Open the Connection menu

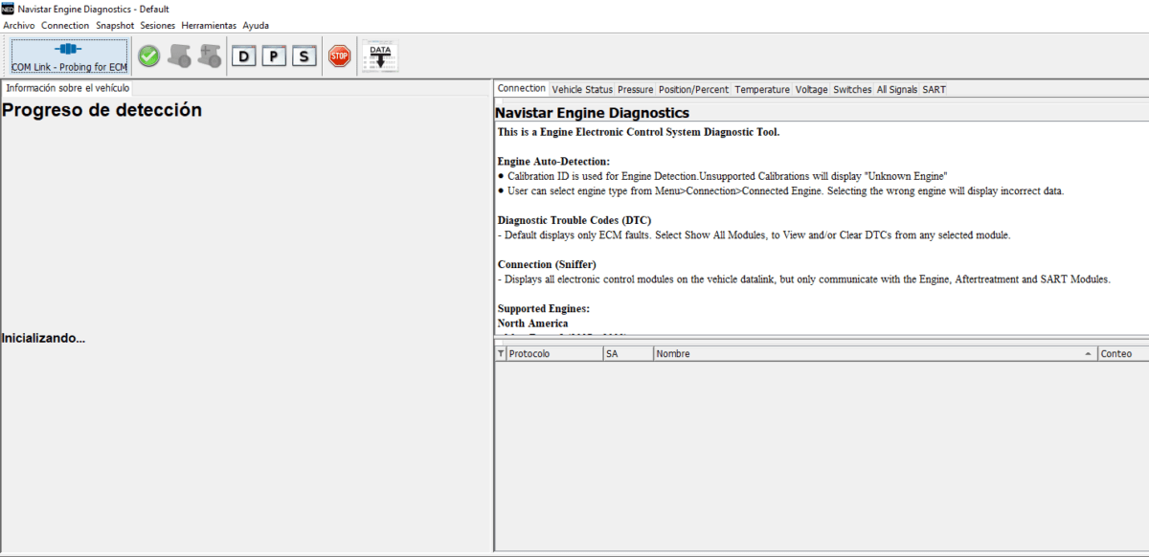coord(65,25)
